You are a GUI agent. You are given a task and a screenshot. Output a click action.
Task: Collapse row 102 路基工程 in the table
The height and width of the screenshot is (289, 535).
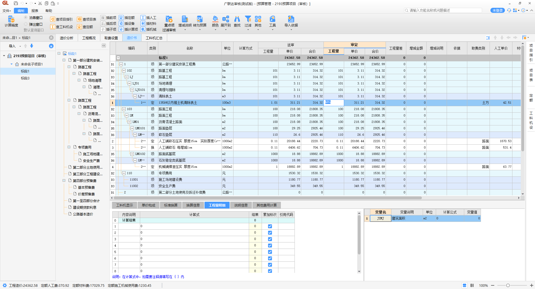tap(124, 71)
